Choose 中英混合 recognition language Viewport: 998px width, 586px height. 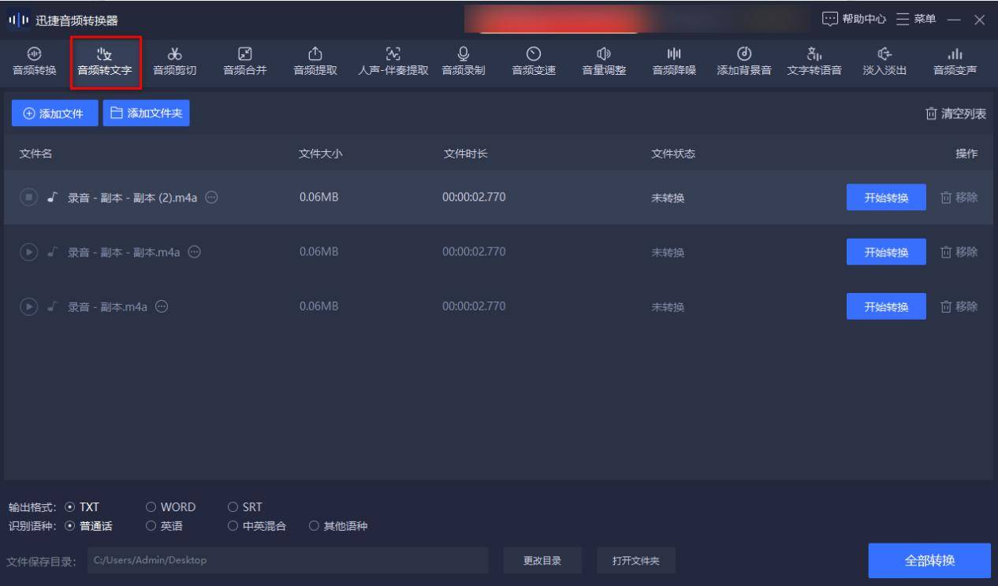(256, 525)
